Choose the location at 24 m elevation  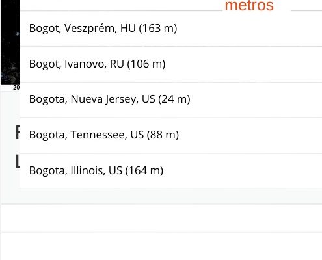click(171, 100)
